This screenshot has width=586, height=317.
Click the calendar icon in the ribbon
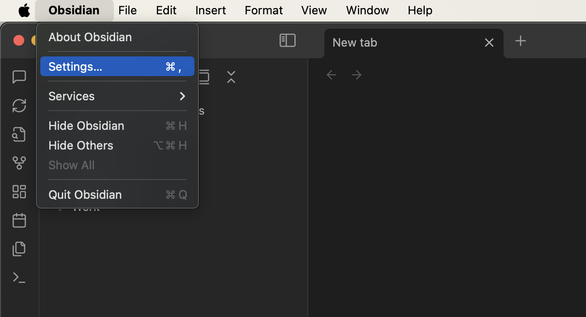click(x=19, y=220)
